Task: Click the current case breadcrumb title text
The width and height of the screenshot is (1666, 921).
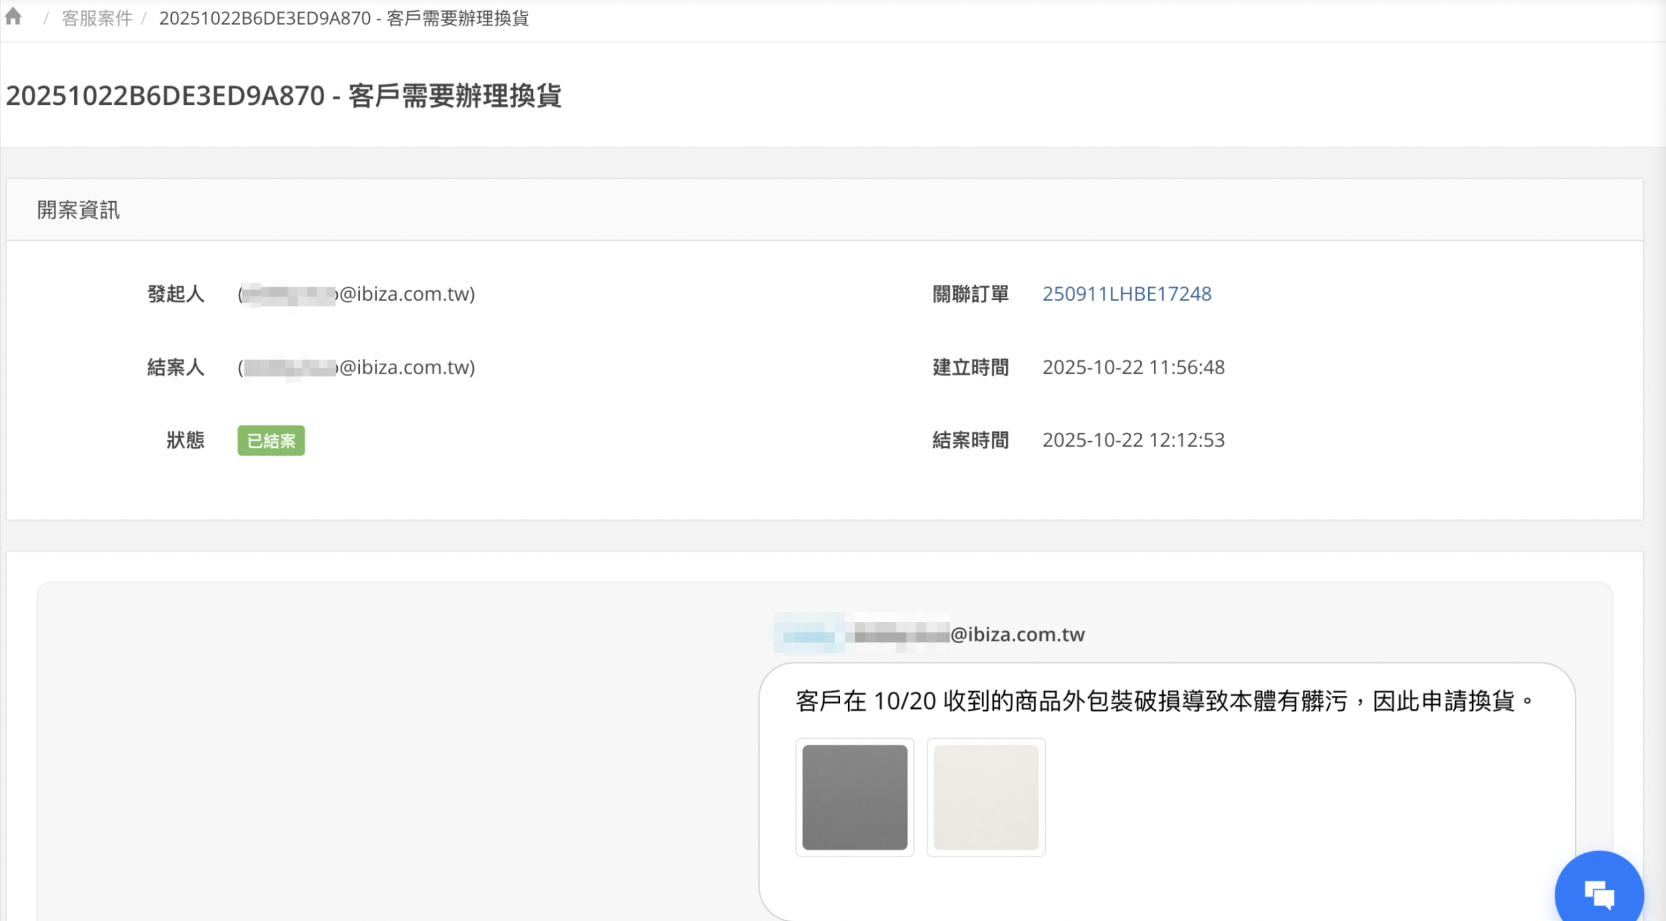Action: [344, 18]
